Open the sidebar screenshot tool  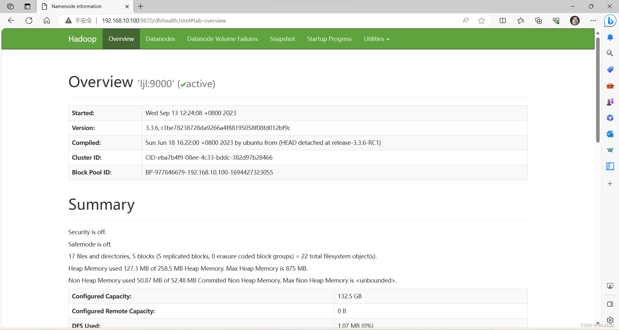coord(610,286)
